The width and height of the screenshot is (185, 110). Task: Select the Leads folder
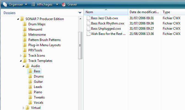(x=38, y=87)
